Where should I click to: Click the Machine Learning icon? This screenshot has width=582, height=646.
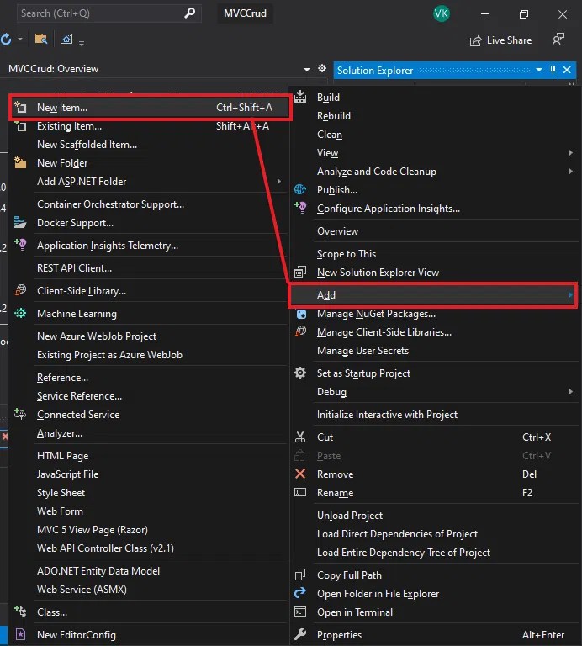coord(20,313)
